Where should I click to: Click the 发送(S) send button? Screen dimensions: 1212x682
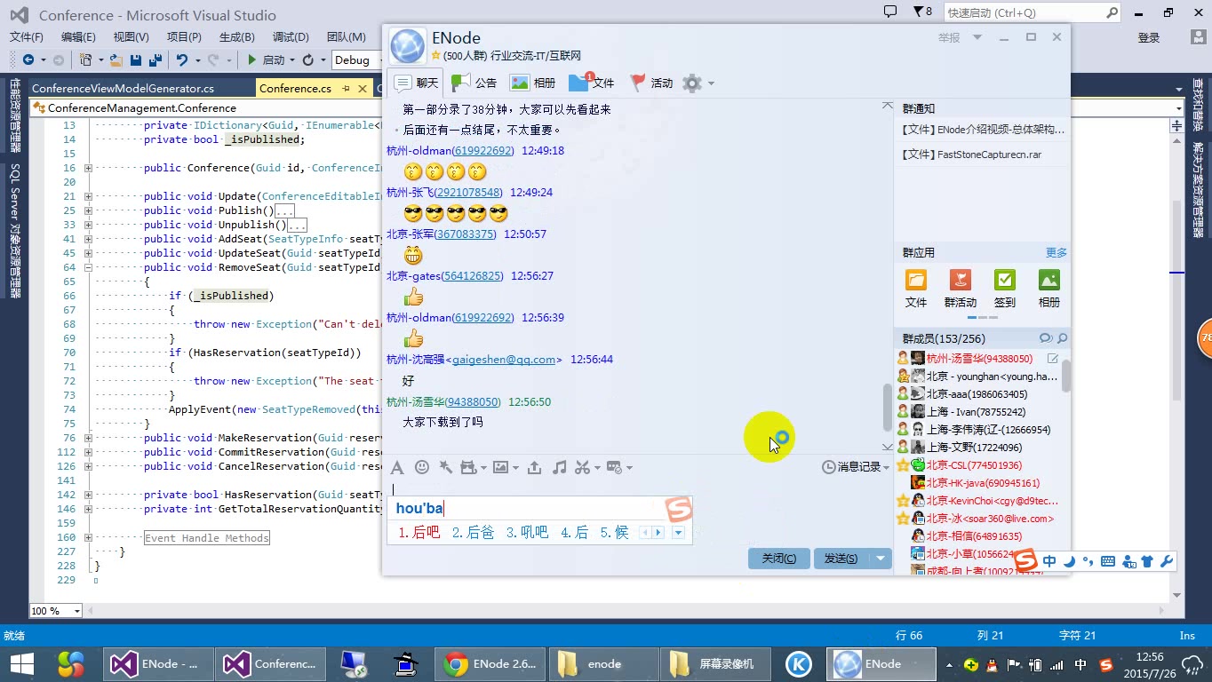[x=841, y=558]
